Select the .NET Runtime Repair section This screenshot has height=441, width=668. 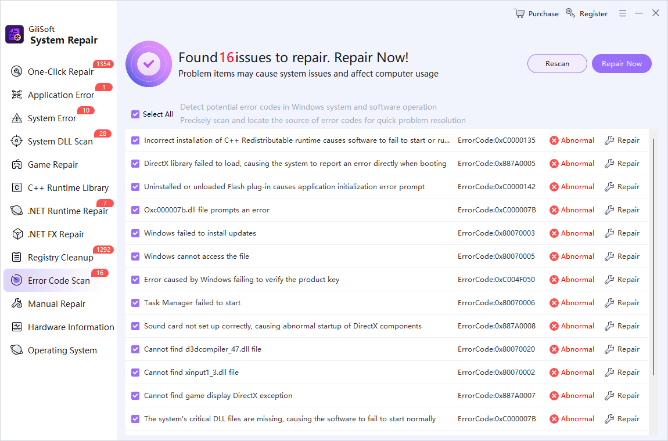pos(59,211)
